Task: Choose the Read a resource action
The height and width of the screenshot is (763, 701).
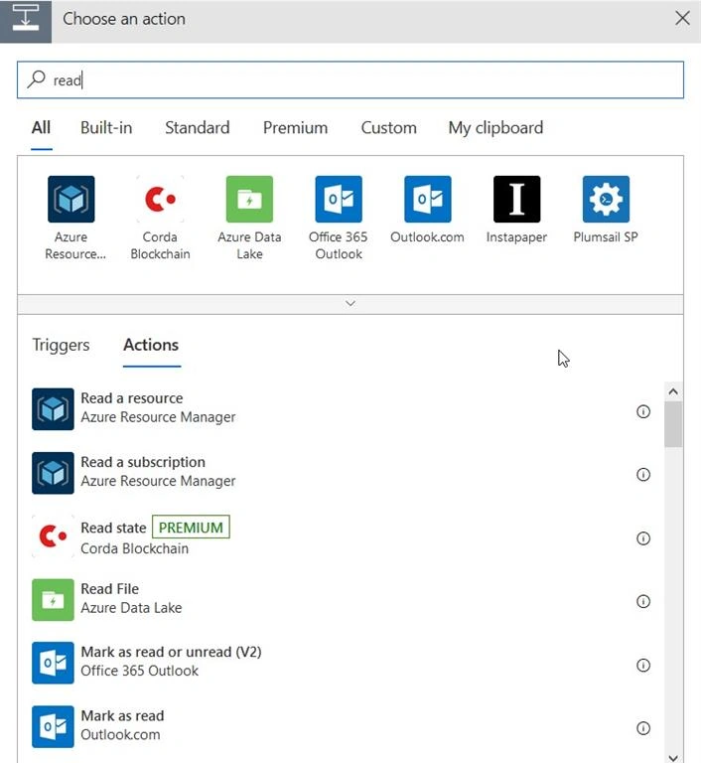Action: [x=341, y=409]
